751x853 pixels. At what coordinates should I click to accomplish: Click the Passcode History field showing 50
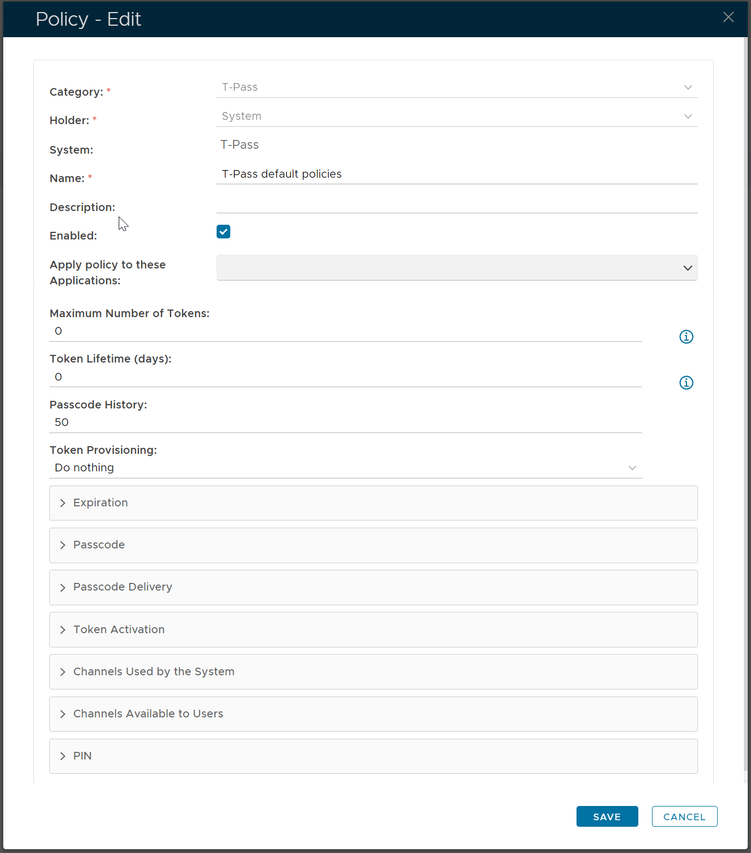345,423
